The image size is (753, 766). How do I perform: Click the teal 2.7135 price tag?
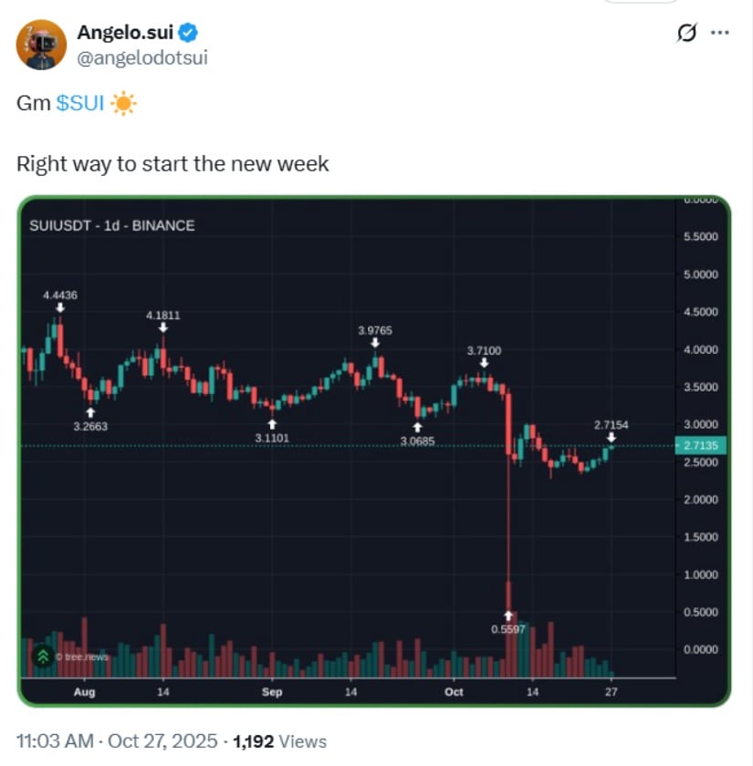699,444
